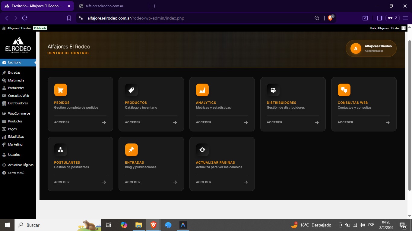Open WooCommerce in the admin sidebar

coord(19,113)
